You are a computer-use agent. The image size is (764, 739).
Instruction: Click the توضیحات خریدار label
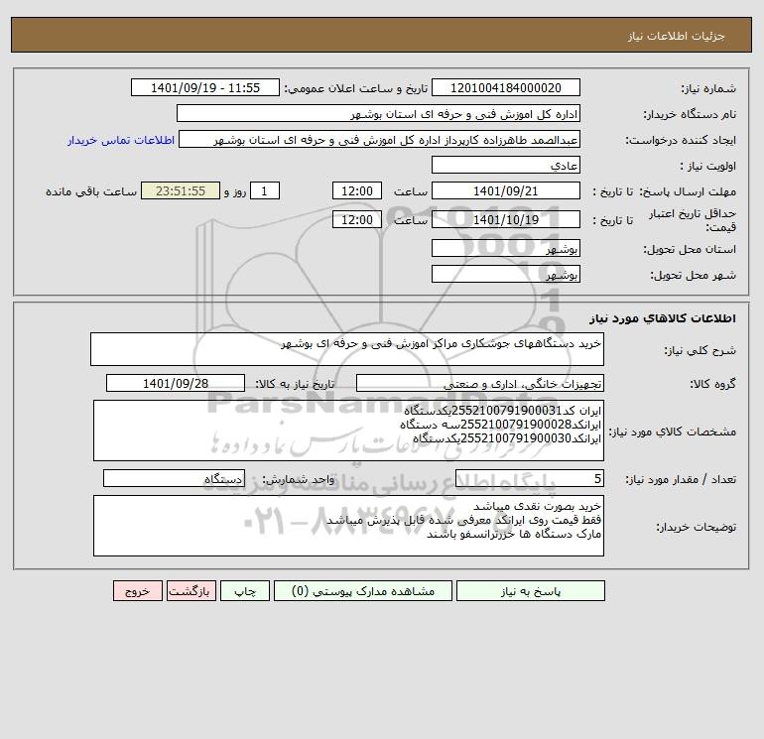click(x=697, y=527)
